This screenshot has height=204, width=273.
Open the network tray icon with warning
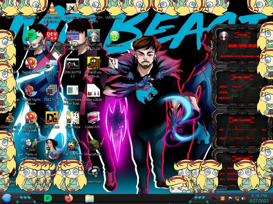coord(237,198)
